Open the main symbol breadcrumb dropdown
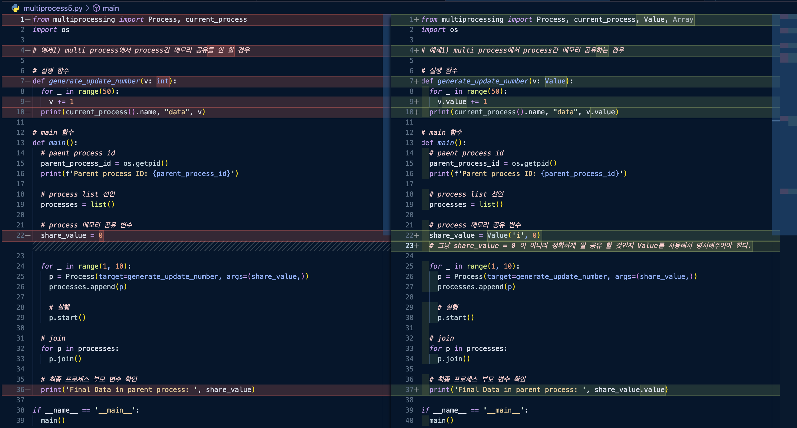Viewport: 797px width, 428px height. (111, 8)
